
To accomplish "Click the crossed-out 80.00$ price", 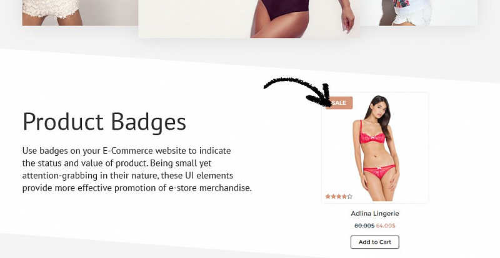I will click(x=364, y=226).
